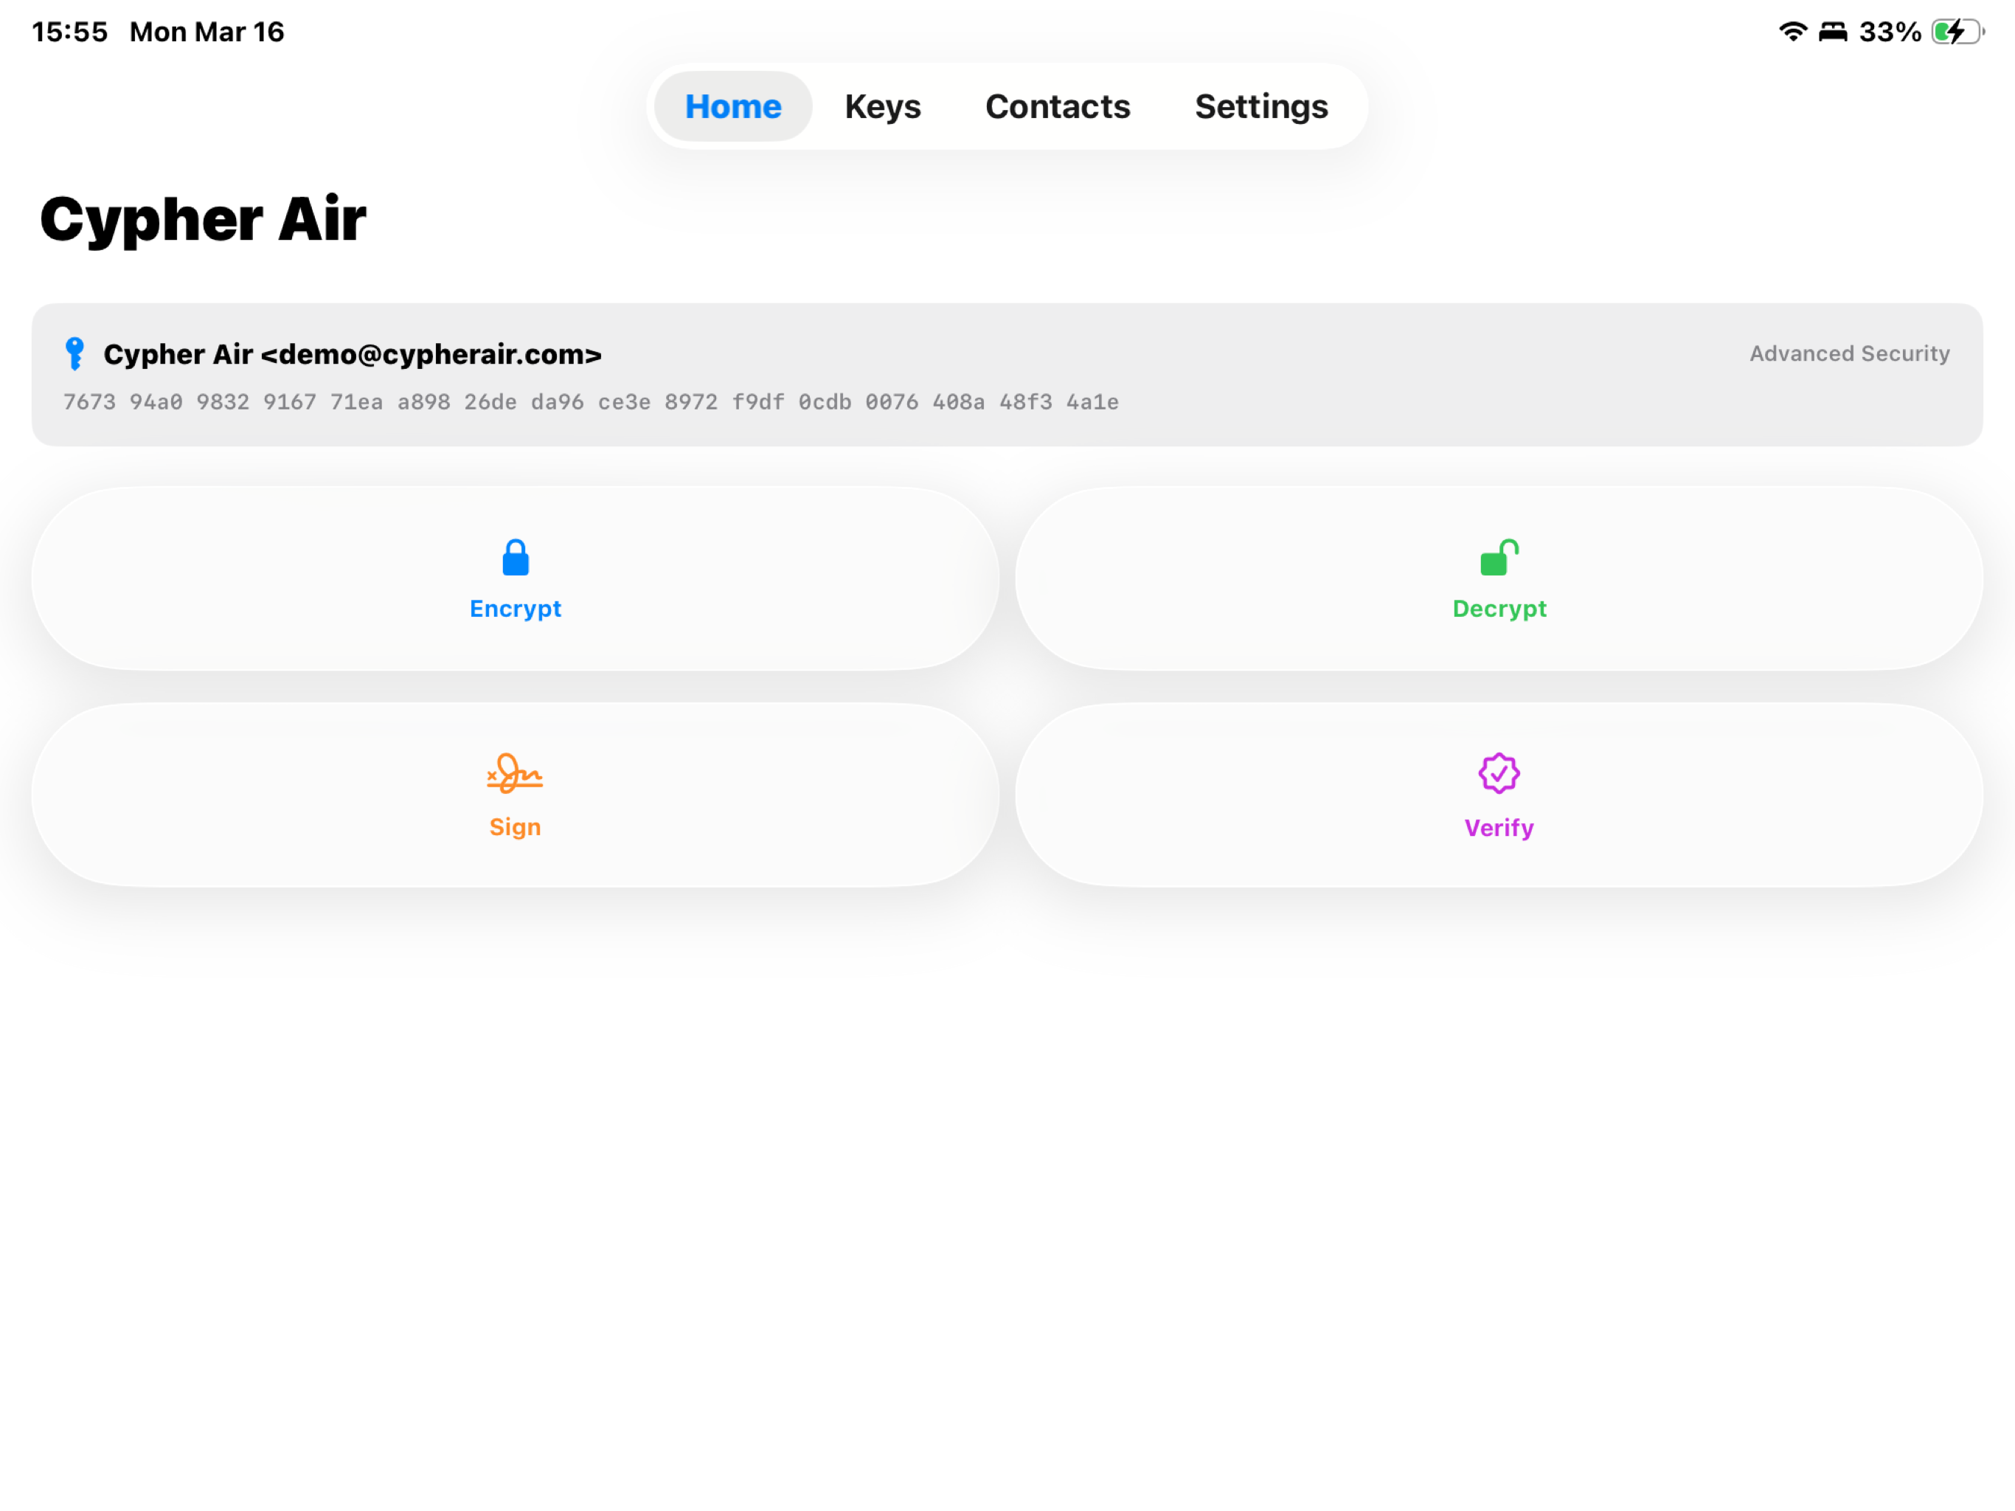2015x1511 pixels.
Task: Tap the blue padlock Encrypt icon
Action: (x=516, y=557)
